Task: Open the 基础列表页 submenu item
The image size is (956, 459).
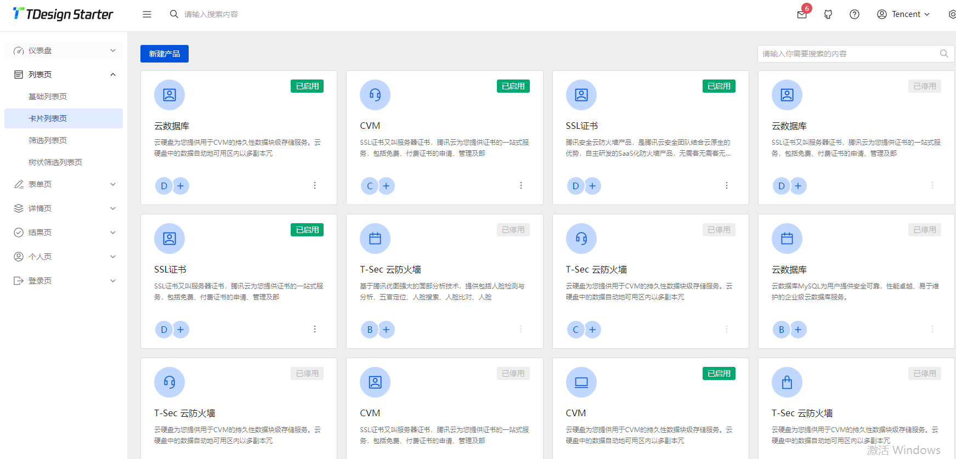Action: 64,97
